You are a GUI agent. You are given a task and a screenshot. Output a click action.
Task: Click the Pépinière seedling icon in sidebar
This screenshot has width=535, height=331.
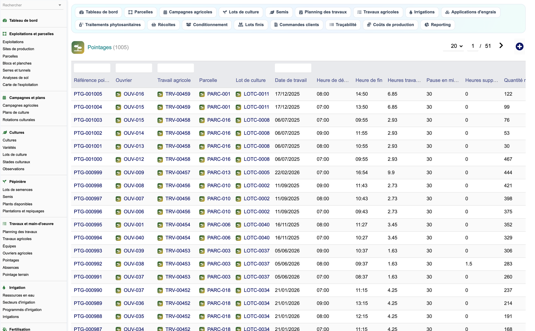tap(5, 182)
